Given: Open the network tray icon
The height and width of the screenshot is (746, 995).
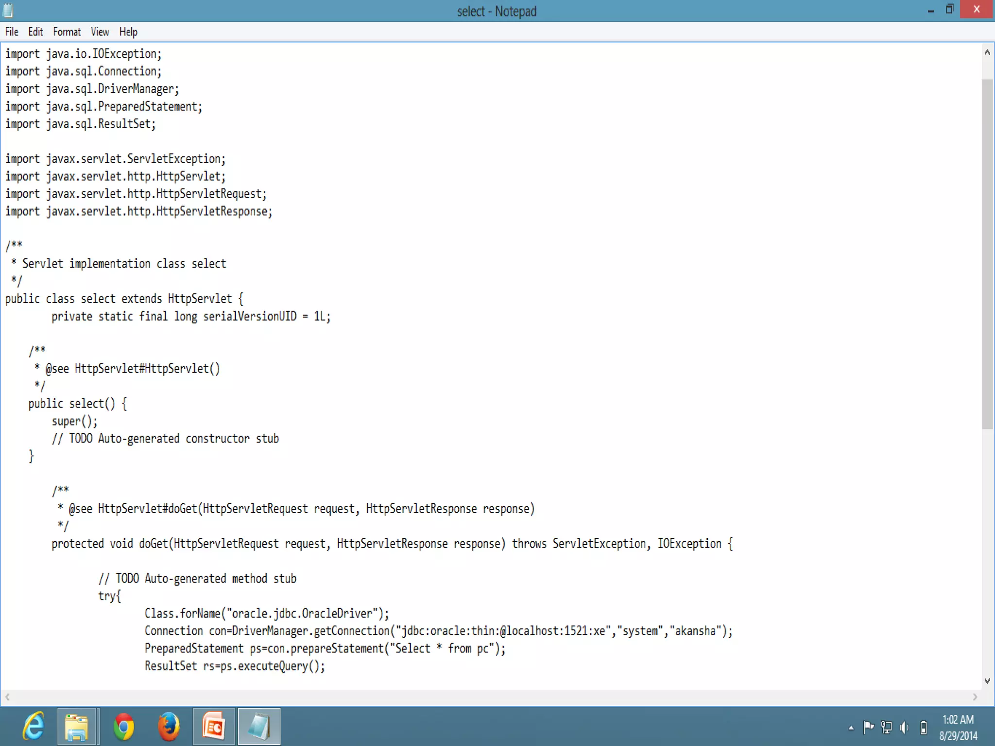Looking at the screenshot, I should [x=887, y=727].
